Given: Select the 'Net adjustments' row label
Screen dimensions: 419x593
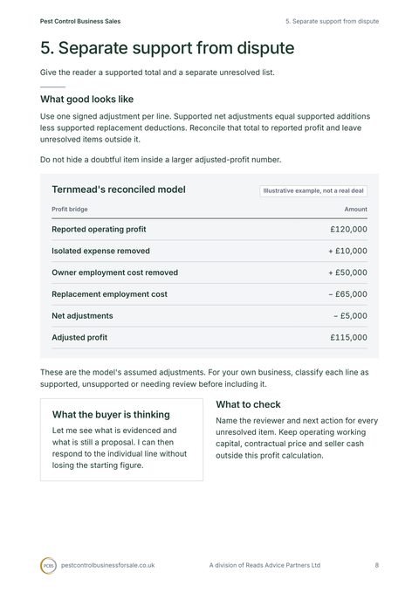Looking at the screenshot, I should pos(82,316).
